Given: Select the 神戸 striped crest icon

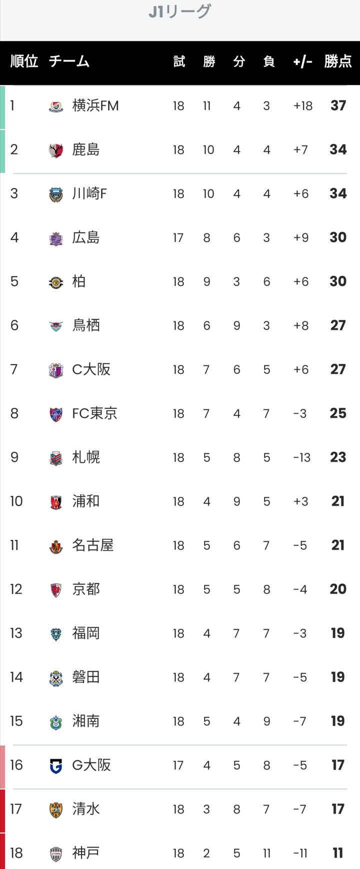Looking at the screenshot, I should coord(56,854).
